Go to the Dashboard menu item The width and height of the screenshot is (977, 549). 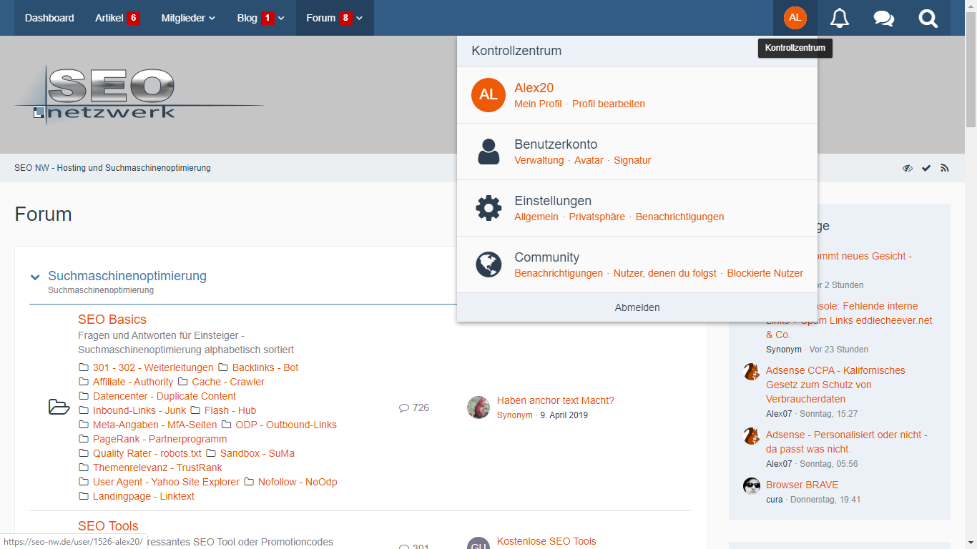pos(49,18)
